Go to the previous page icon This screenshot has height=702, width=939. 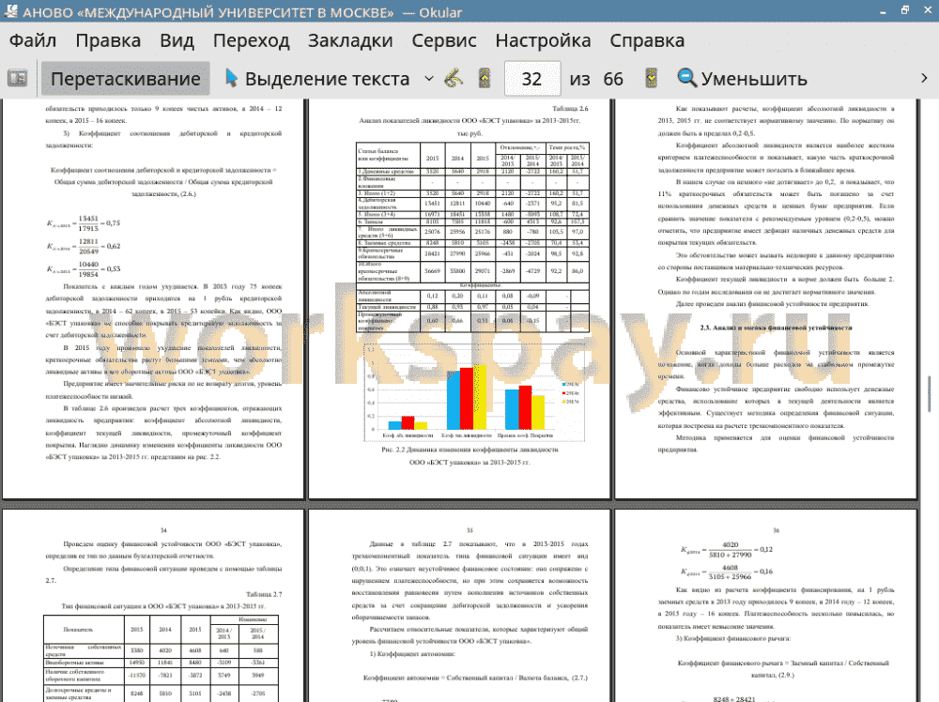(485, 79)
